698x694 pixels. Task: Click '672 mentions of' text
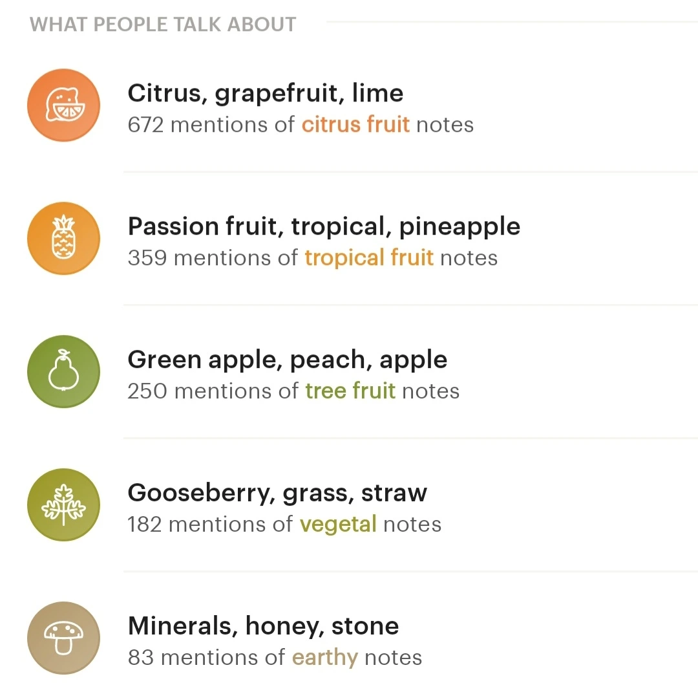coord(211,124)
